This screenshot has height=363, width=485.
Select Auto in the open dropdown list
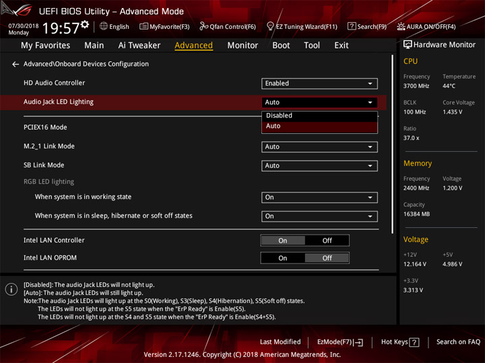tap(319, 126)
